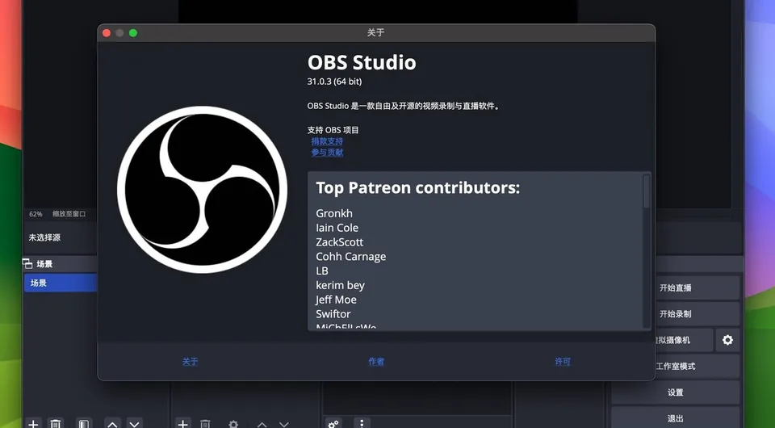Click the green zoom button of 关于 dialog
This screenshot has height=428, width=775.
point(133,33)
